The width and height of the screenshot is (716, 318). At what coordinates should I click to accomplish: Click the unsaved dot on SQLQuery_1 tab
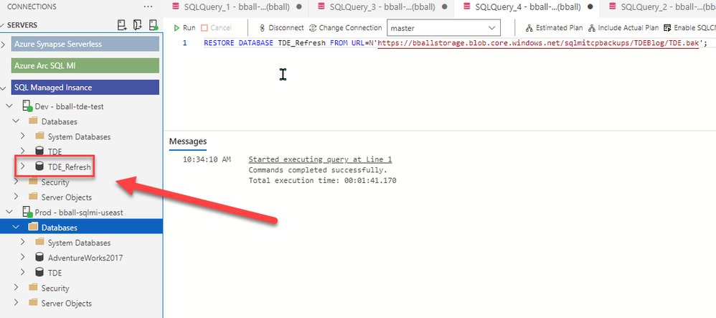click(x=299, y=7)
